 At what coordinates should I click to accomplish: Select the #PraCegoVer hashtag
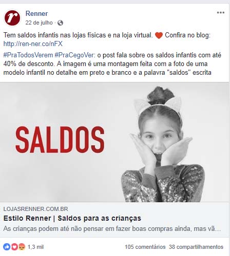74,55
